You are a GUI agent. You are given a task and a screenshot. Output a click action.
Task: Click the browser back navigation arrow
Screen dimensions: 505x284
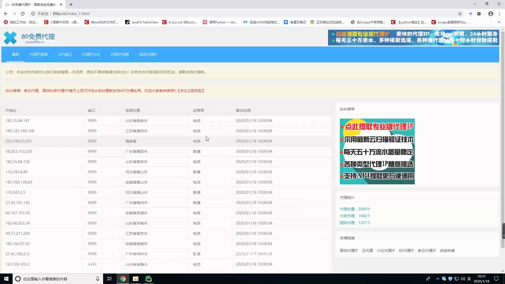[6, 14]
